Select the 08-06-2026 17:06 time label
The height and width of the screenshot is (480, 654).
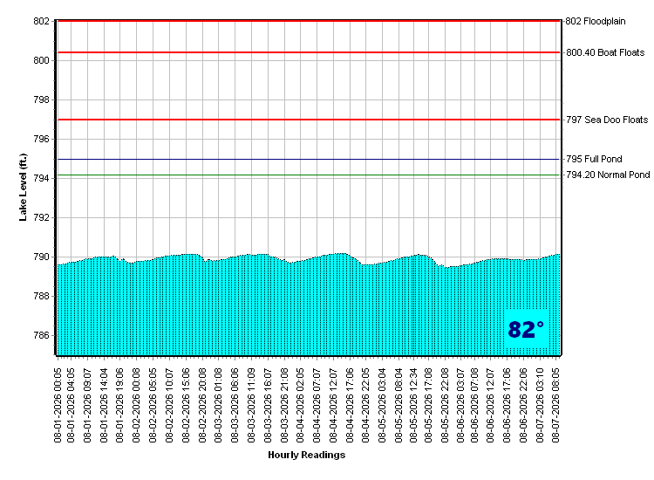(x=507, y=405)
